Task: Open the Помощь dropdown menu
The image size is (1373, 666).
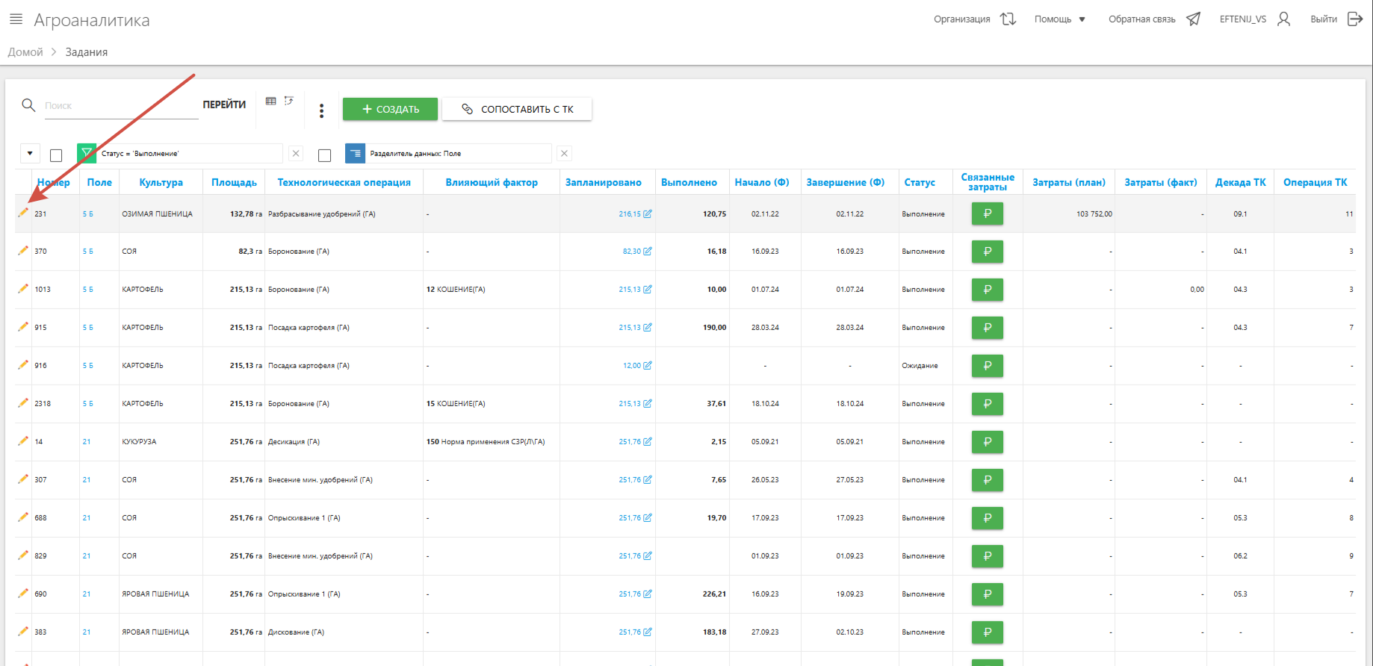Action: [1059, 19]
